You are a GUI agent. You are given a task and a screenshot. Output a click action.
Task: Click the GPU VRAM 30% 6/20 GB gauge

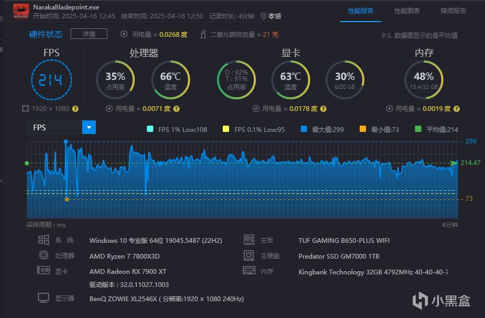click(x=345, y=80)
